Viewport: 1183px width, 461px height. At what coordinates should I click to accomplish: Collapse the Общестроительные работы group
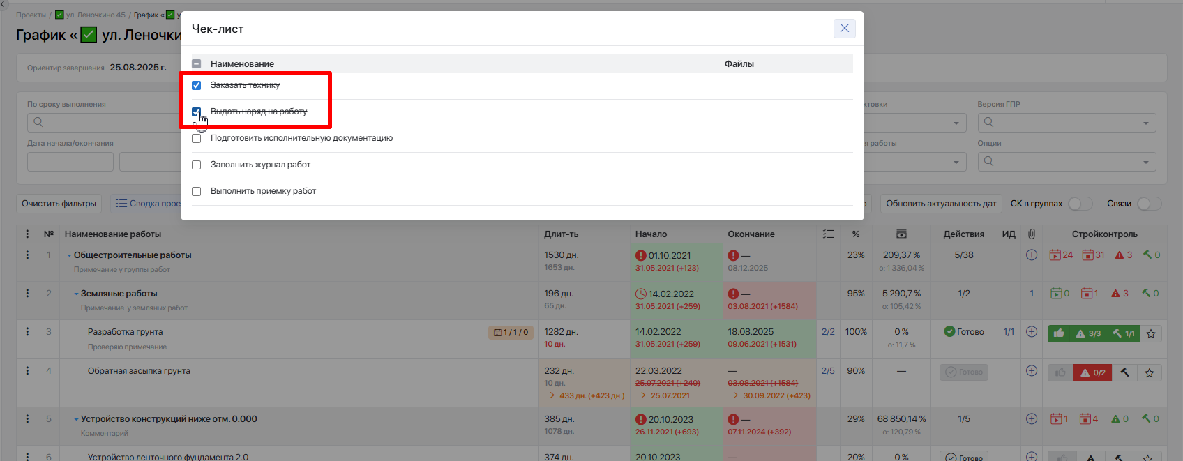tap(69, 255)
